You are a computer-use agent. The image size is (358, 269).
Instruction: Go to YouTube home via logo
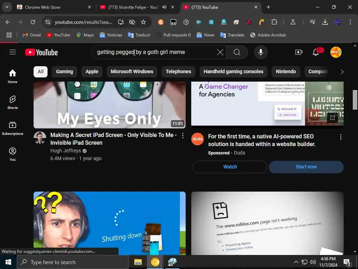tap(41, 53)
